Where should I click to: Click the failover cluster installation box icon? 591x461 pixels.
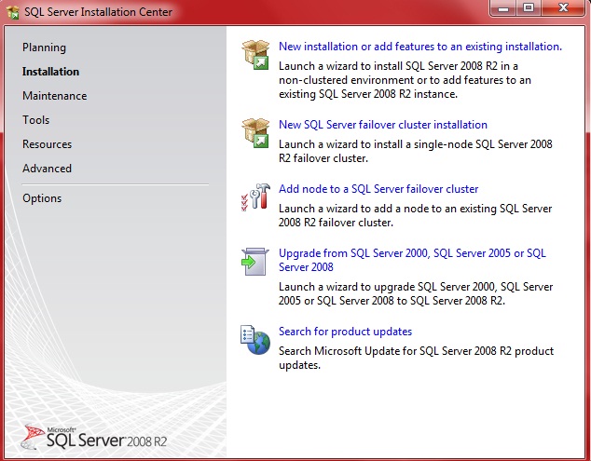click(255, 133)
